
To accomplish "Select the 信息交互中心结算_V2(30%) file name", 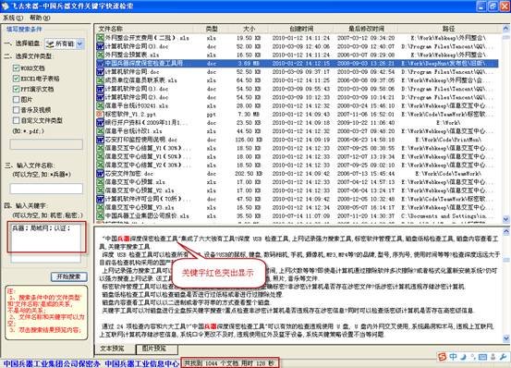I will 148,165.
